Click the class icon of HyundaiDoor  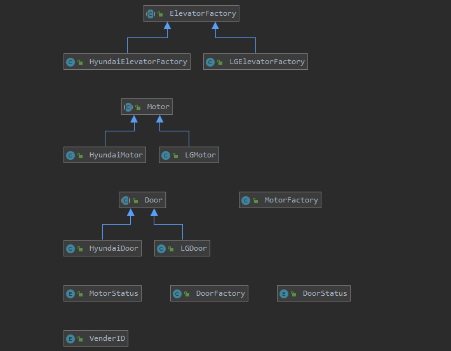(x=71, y=249)
